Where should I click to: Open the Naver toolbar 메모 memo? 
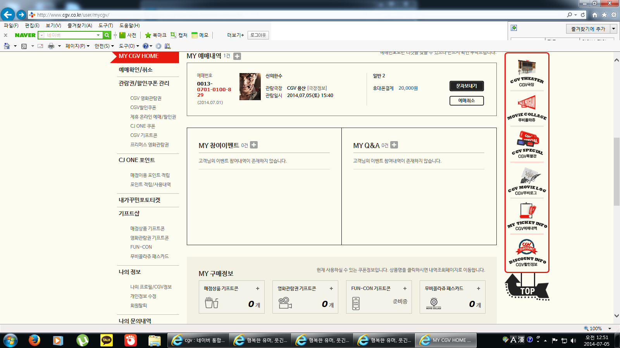(x=200, y=35)
